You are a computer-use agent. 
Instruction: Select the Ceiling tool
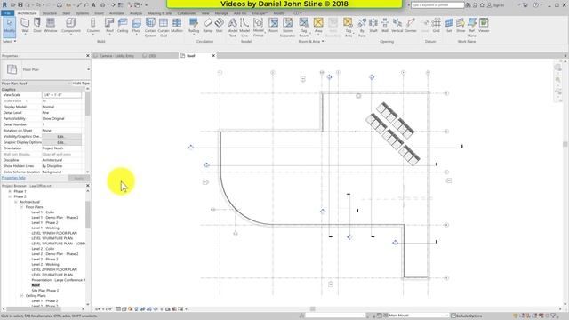123,26
